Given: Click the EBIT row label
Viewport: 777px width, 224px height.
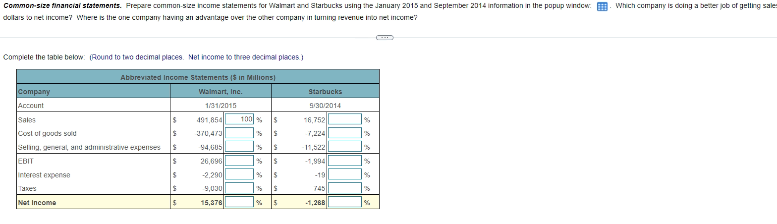Looking at the screenshot, I should 26,161.
